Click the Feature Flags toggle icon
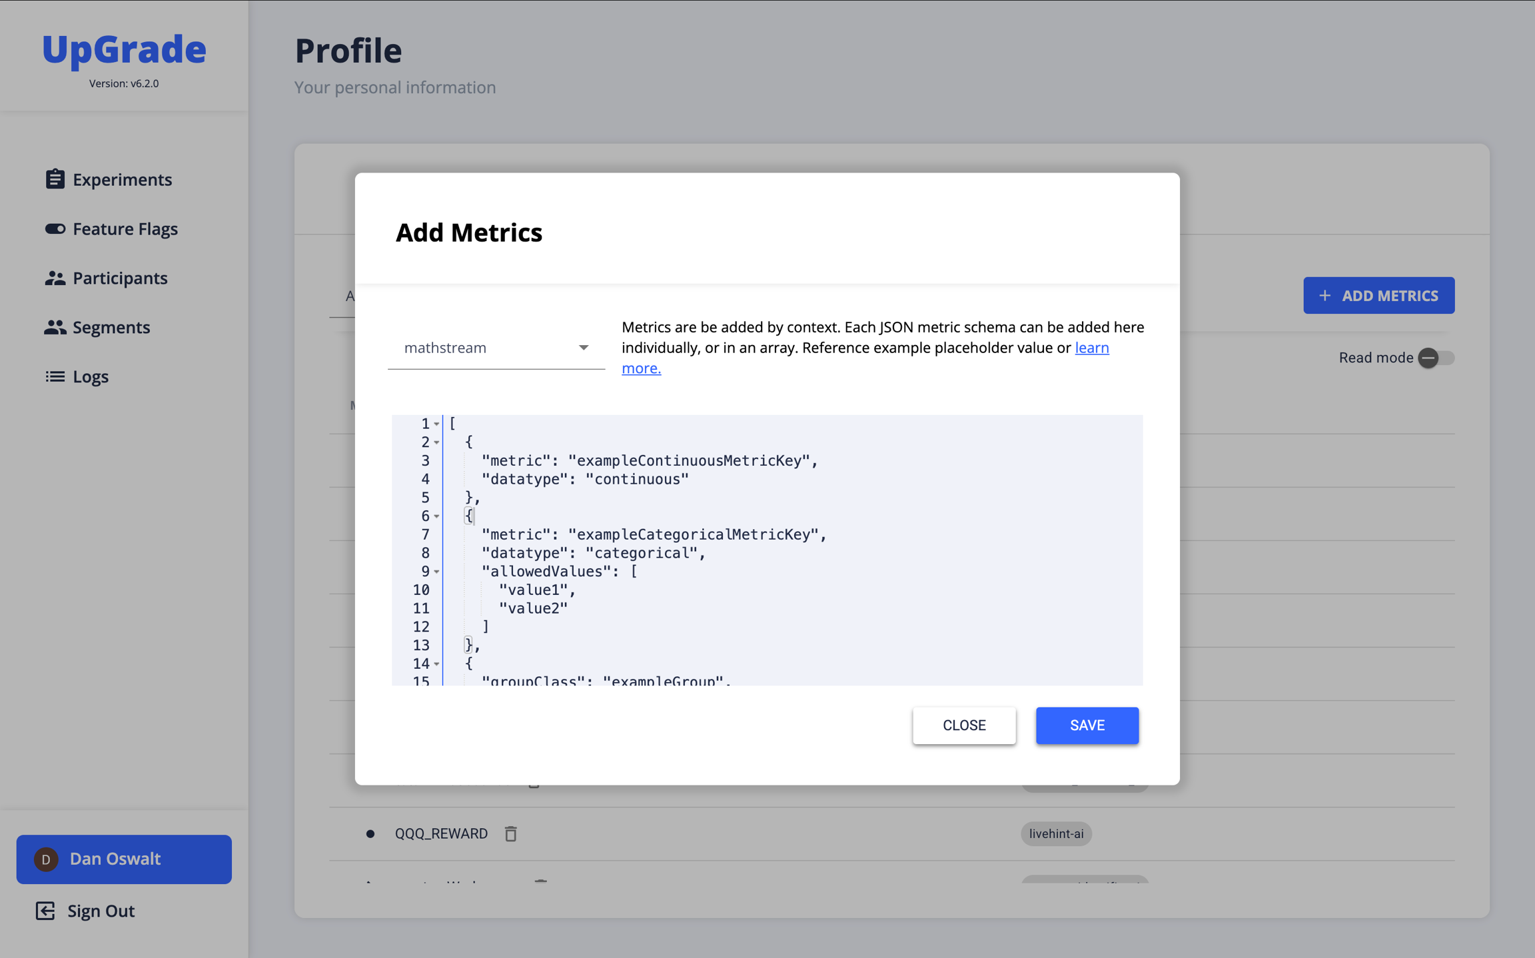The image size is (1535, 958). (55, 229)
